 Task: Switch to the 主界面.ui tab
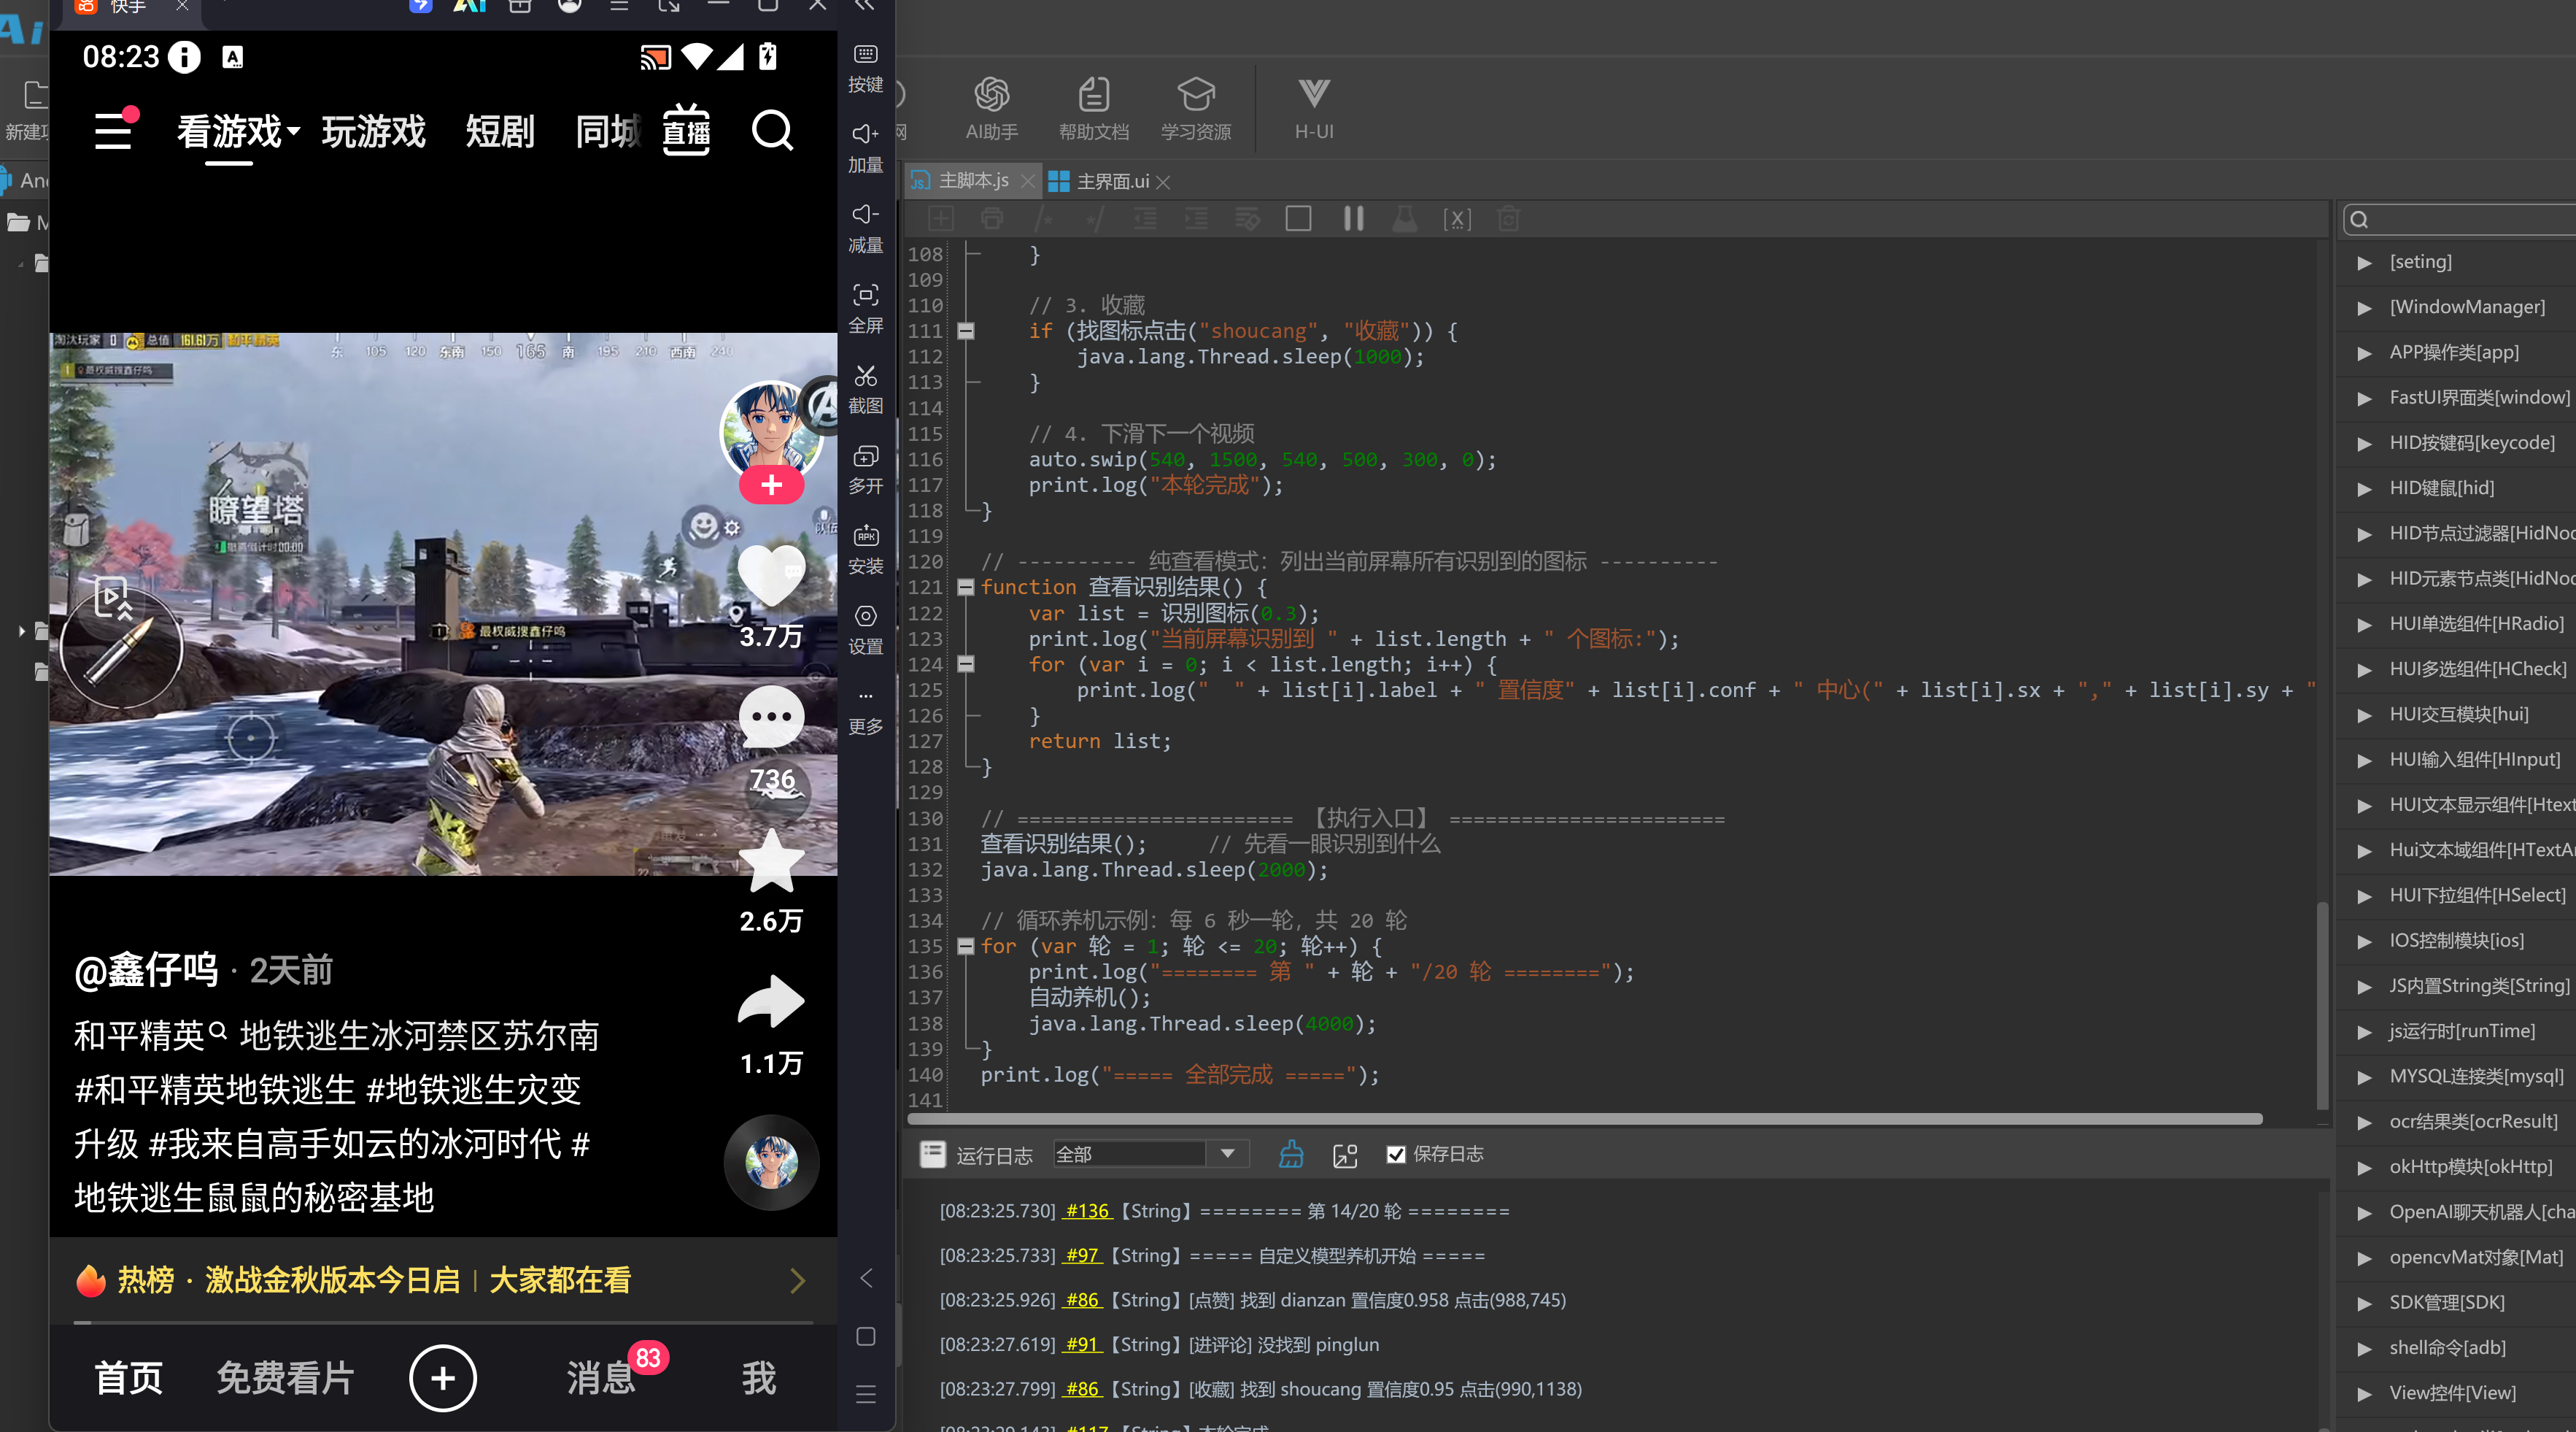pyautogui.click(x=1112, y=181)
